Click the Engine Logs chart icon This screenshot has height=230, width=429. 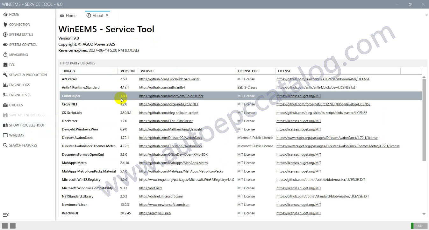5,85
